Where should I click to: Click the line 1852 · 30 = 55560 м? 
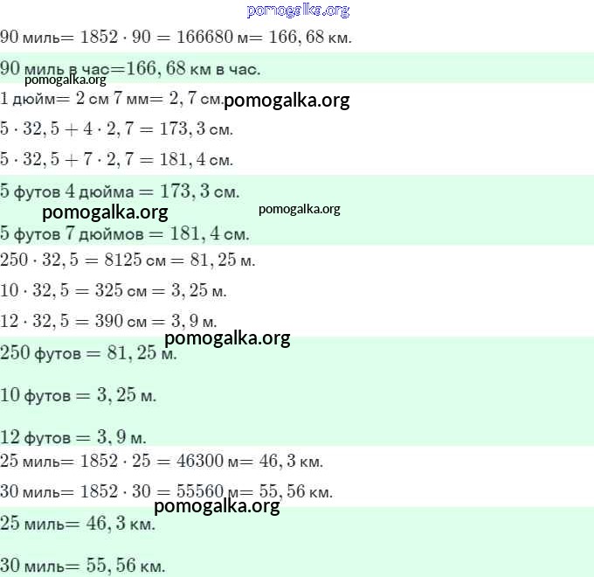pos(166,492)
